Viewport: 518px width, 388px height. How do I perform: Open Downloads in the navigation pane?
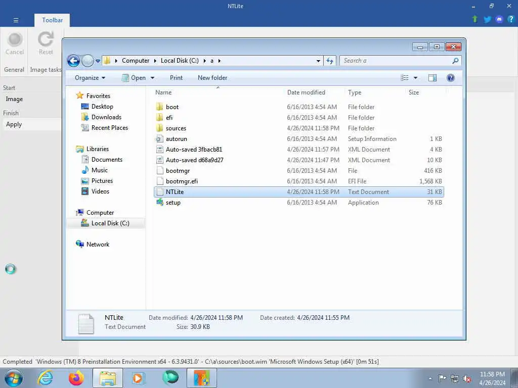(106, 117)
